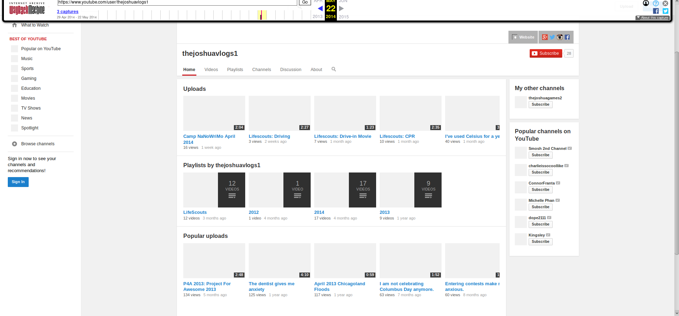Viewport: 679px width, 316px height.
Task: Open the 2014 playlist thumbnail
Action: click(345, 190)
